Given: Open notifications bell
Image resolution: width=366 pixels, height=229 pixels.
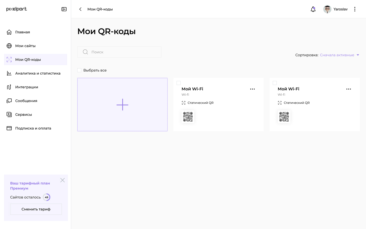Looking at the screenshot, I should (313, 9).
